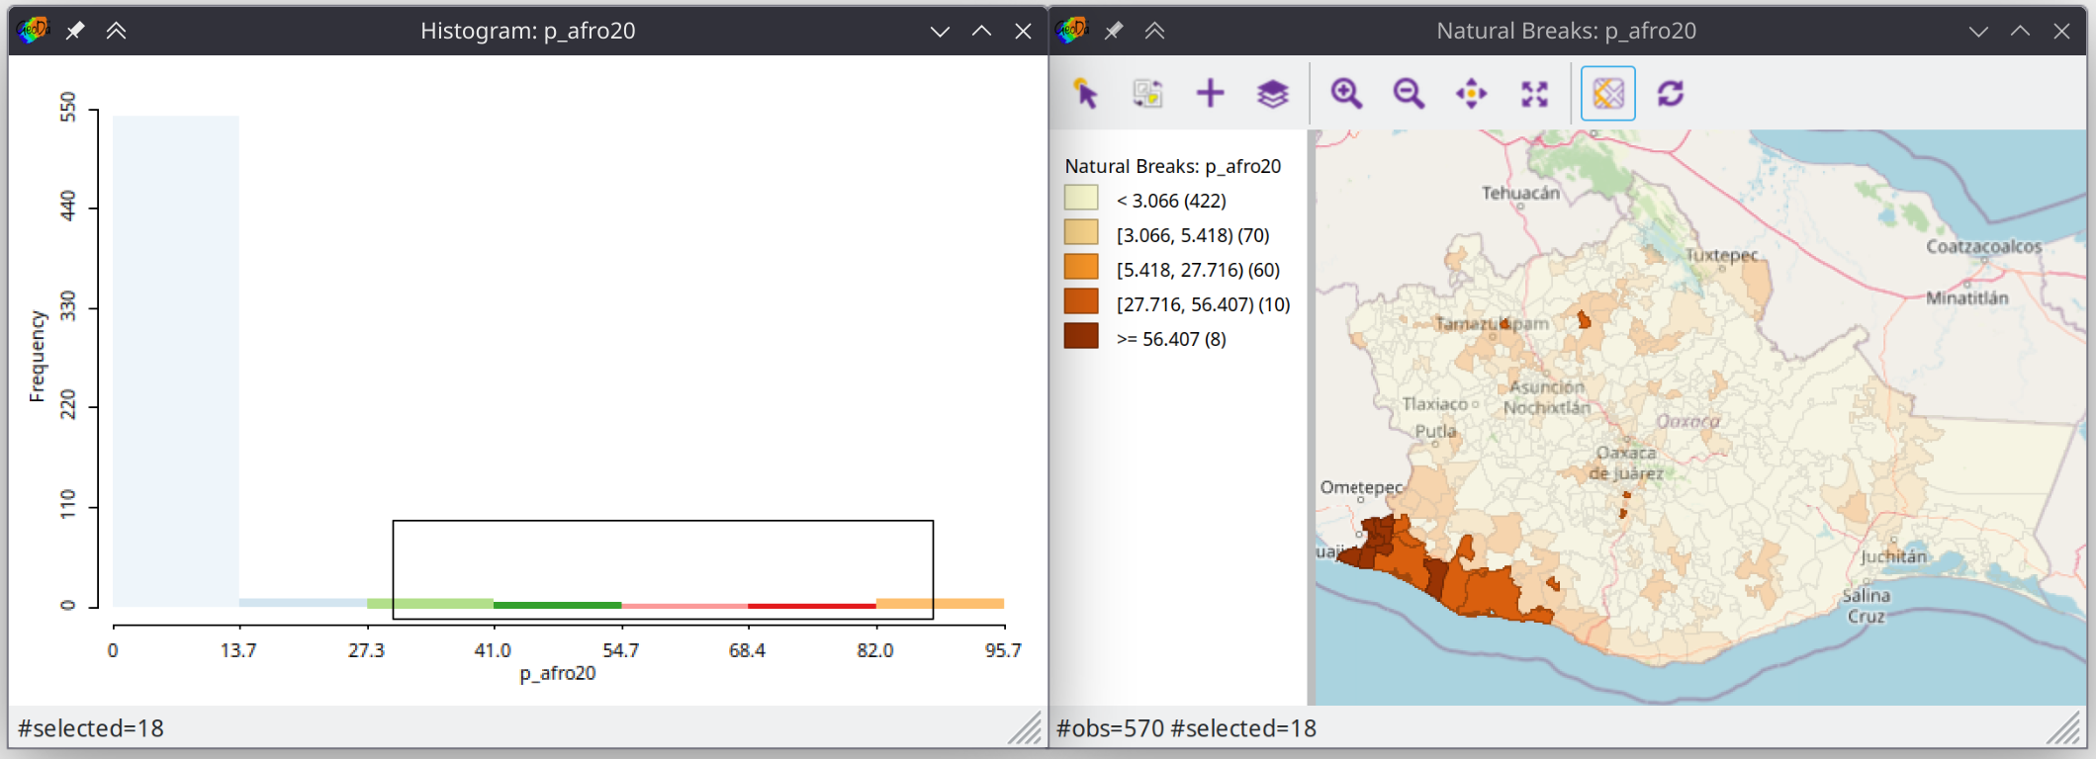2096x759 pixels.
Task: Click the 'Natural Breaks: p_afro20' legend title
Action: (1172, 166)
